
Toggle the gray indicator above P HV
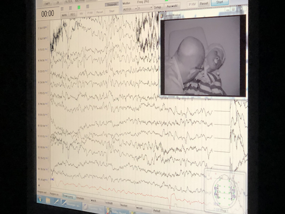click(88, 7)
